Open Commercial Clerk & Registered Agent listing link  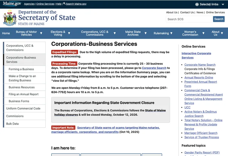coord(204,97)
